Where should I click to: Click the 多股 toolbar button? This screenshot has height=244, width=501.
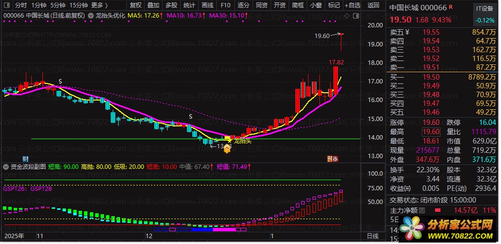tap(171, 5)
